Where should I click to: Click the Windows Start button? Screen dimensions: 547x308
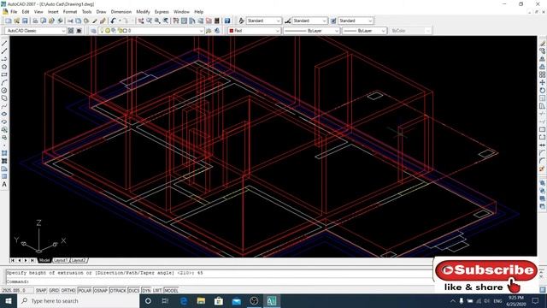[9, 300]
